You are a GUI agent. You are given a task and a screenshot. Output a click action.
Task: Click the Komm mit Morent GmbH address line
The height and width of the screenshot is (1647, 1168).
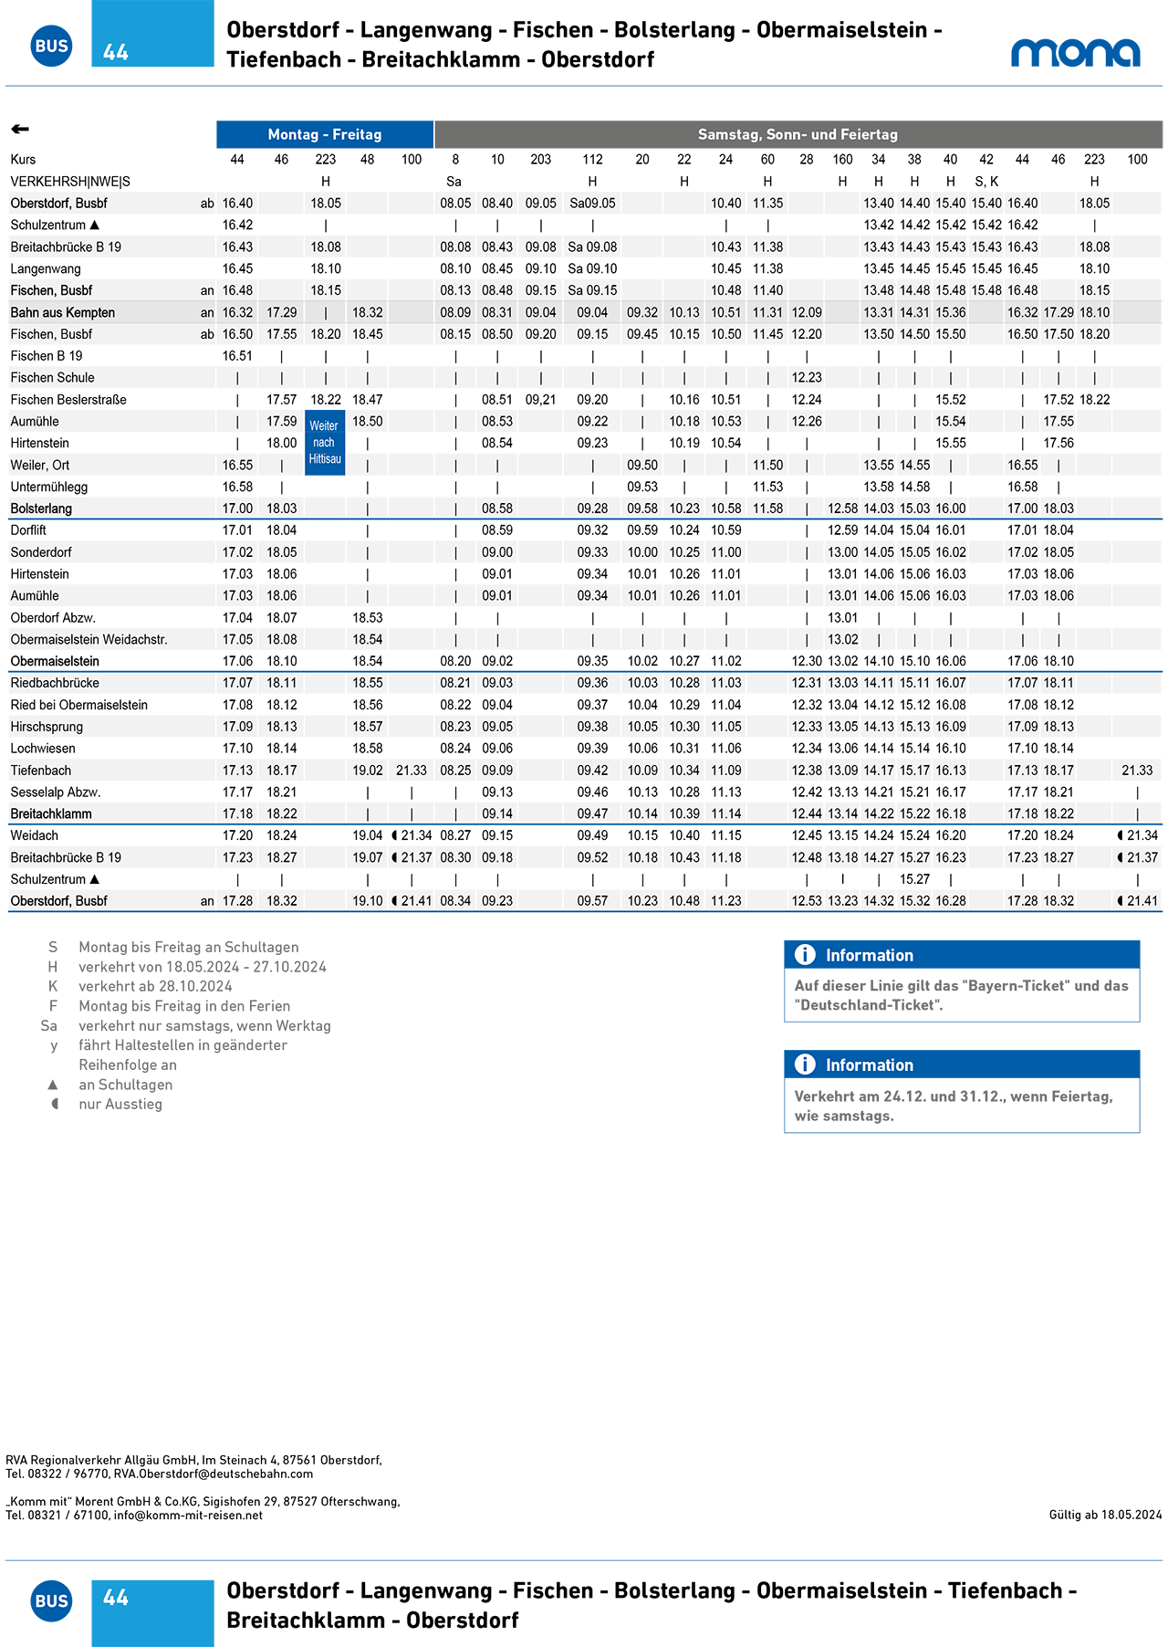(x=203, y=1501)
